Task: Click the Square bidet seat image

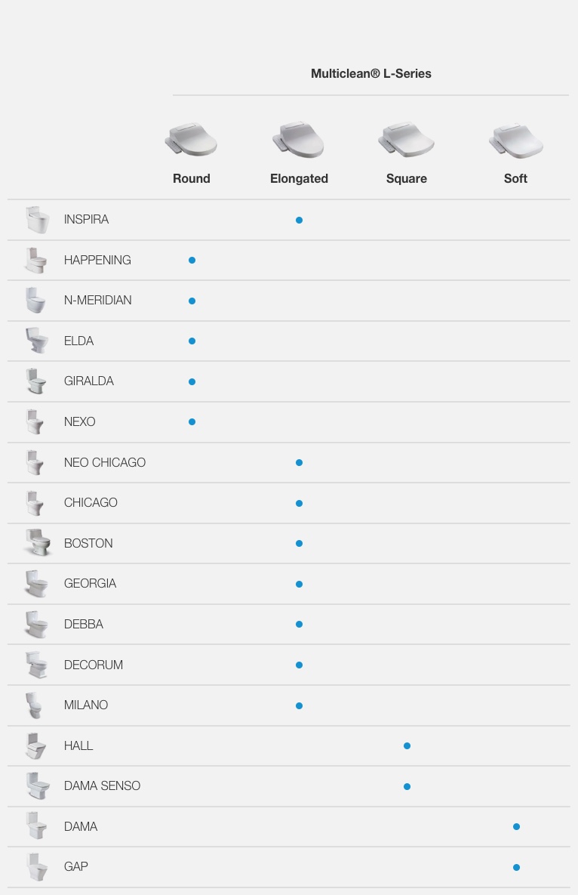Action: [406, 139]
